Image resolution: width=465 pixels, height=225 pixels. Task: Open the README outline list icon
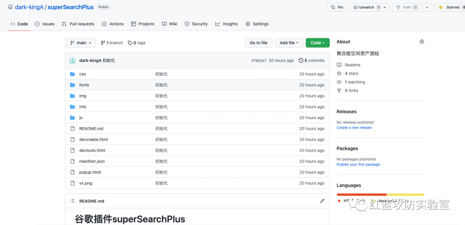72,201
